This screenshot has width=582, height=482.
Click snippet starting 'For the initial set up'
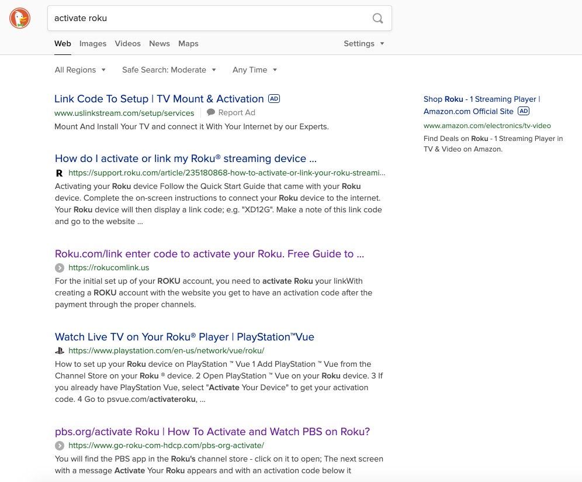[x=213, y=293]
